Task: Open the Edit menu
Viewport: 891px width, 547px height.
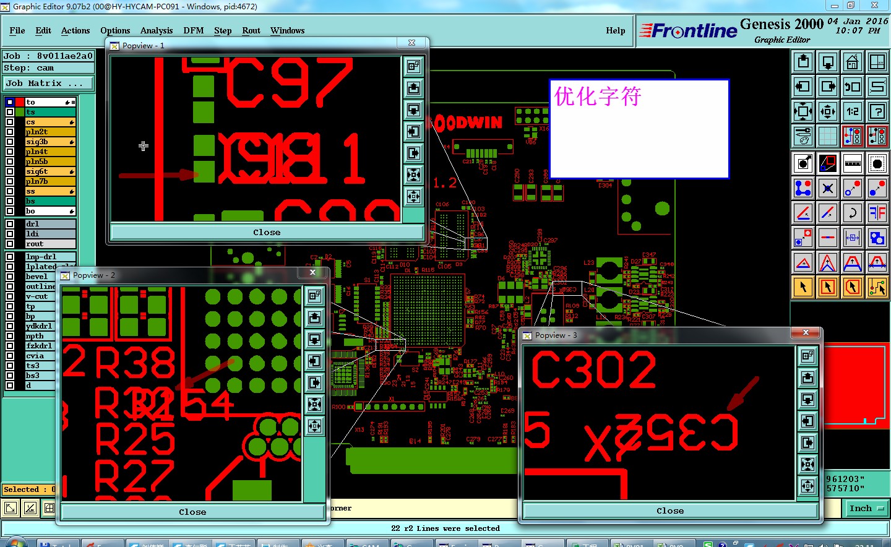Action: pos(43,30)
